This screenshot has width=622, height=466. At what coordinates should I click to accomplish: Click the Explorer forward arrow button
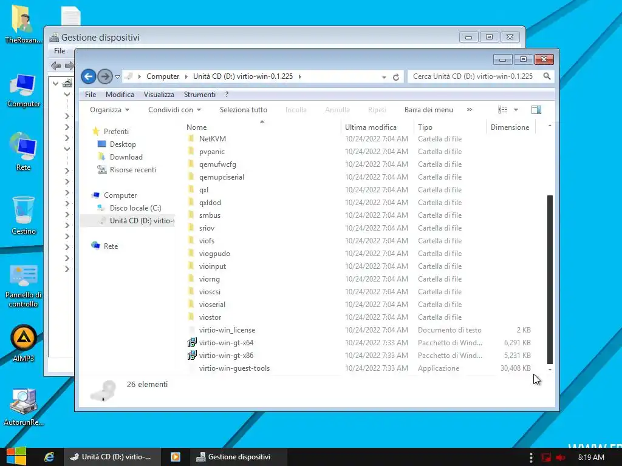104,76
